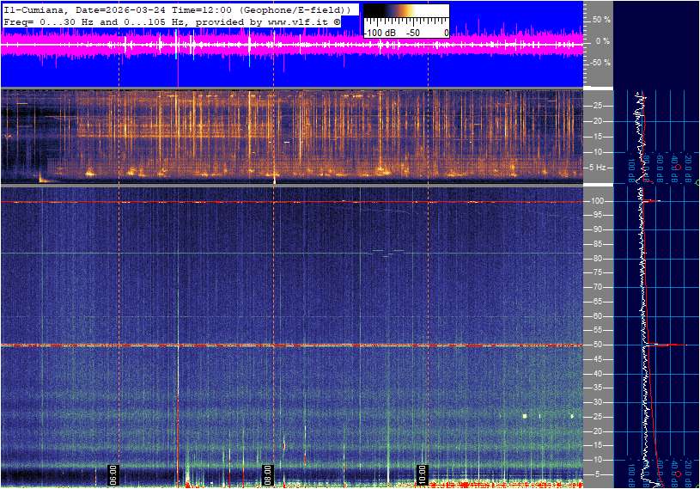Screen dimensions: 700x489
Task: Click the first bright square blob near 25 Hz
Action: click(x=525, y=416)
